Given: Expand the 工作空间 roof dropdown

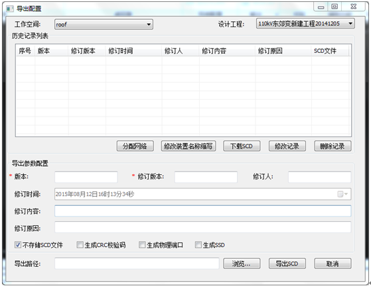Looking at the screenshot, I should [104, 24].
